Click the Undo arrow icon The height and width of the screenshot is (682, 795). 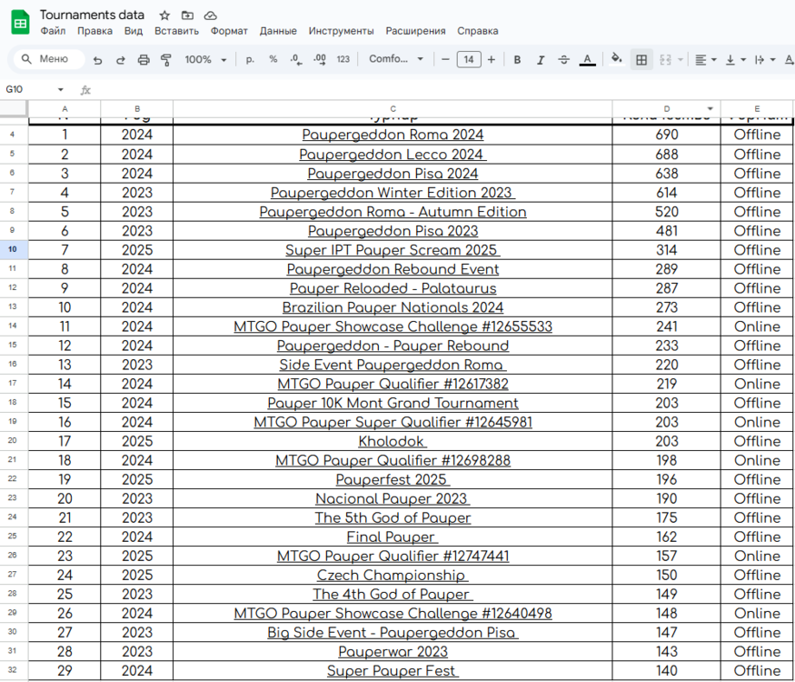click(97, 60)
